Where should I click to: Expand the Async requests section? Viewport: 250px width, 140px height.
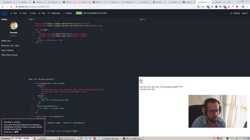tap(7, 50)
